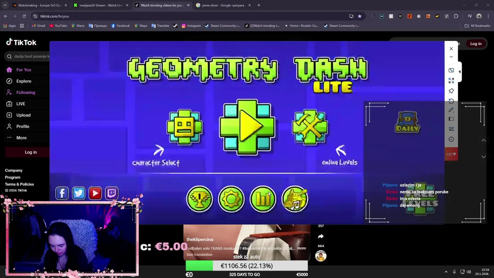Expand caption with the 'more' link

coord(301,248)
